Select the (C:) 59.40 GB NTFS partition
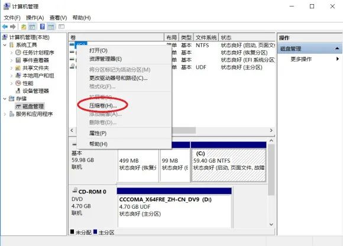The height and width of the screenshot is (246, 343). tap(229, 165)
